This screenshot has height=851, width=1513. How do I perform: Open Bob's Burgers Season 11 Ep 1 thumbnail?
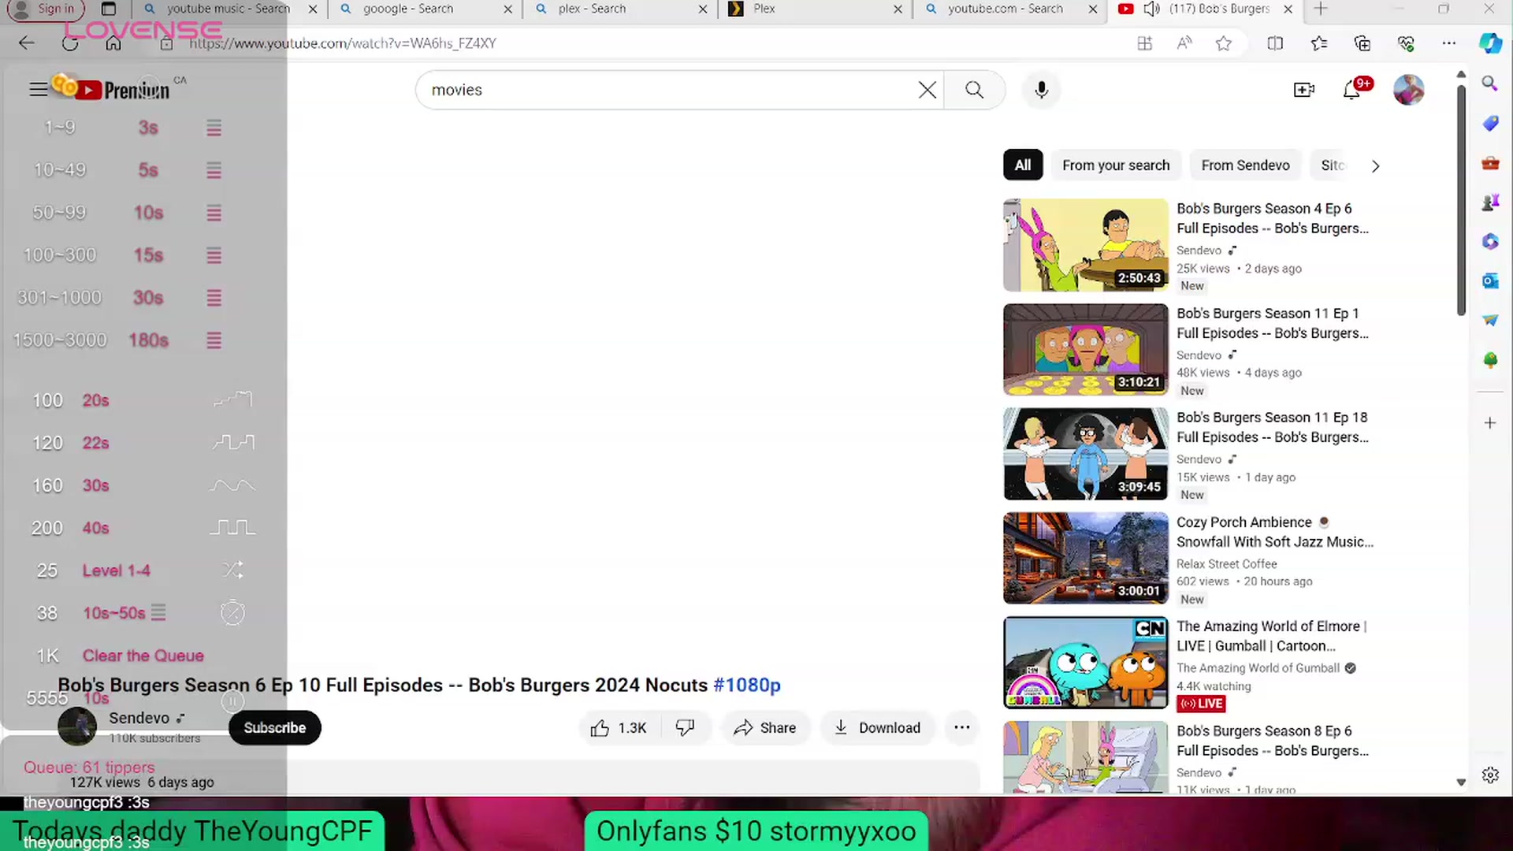click(1085, 350)
